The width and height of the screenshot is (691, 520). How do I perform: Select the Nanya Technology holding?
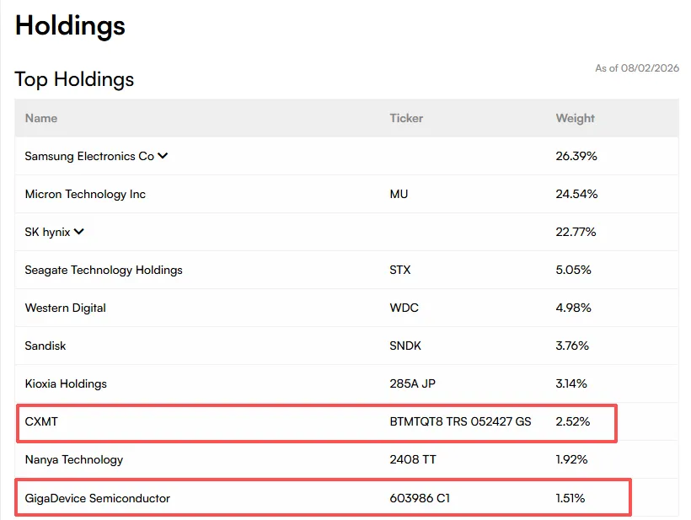[x=74, y=459]
